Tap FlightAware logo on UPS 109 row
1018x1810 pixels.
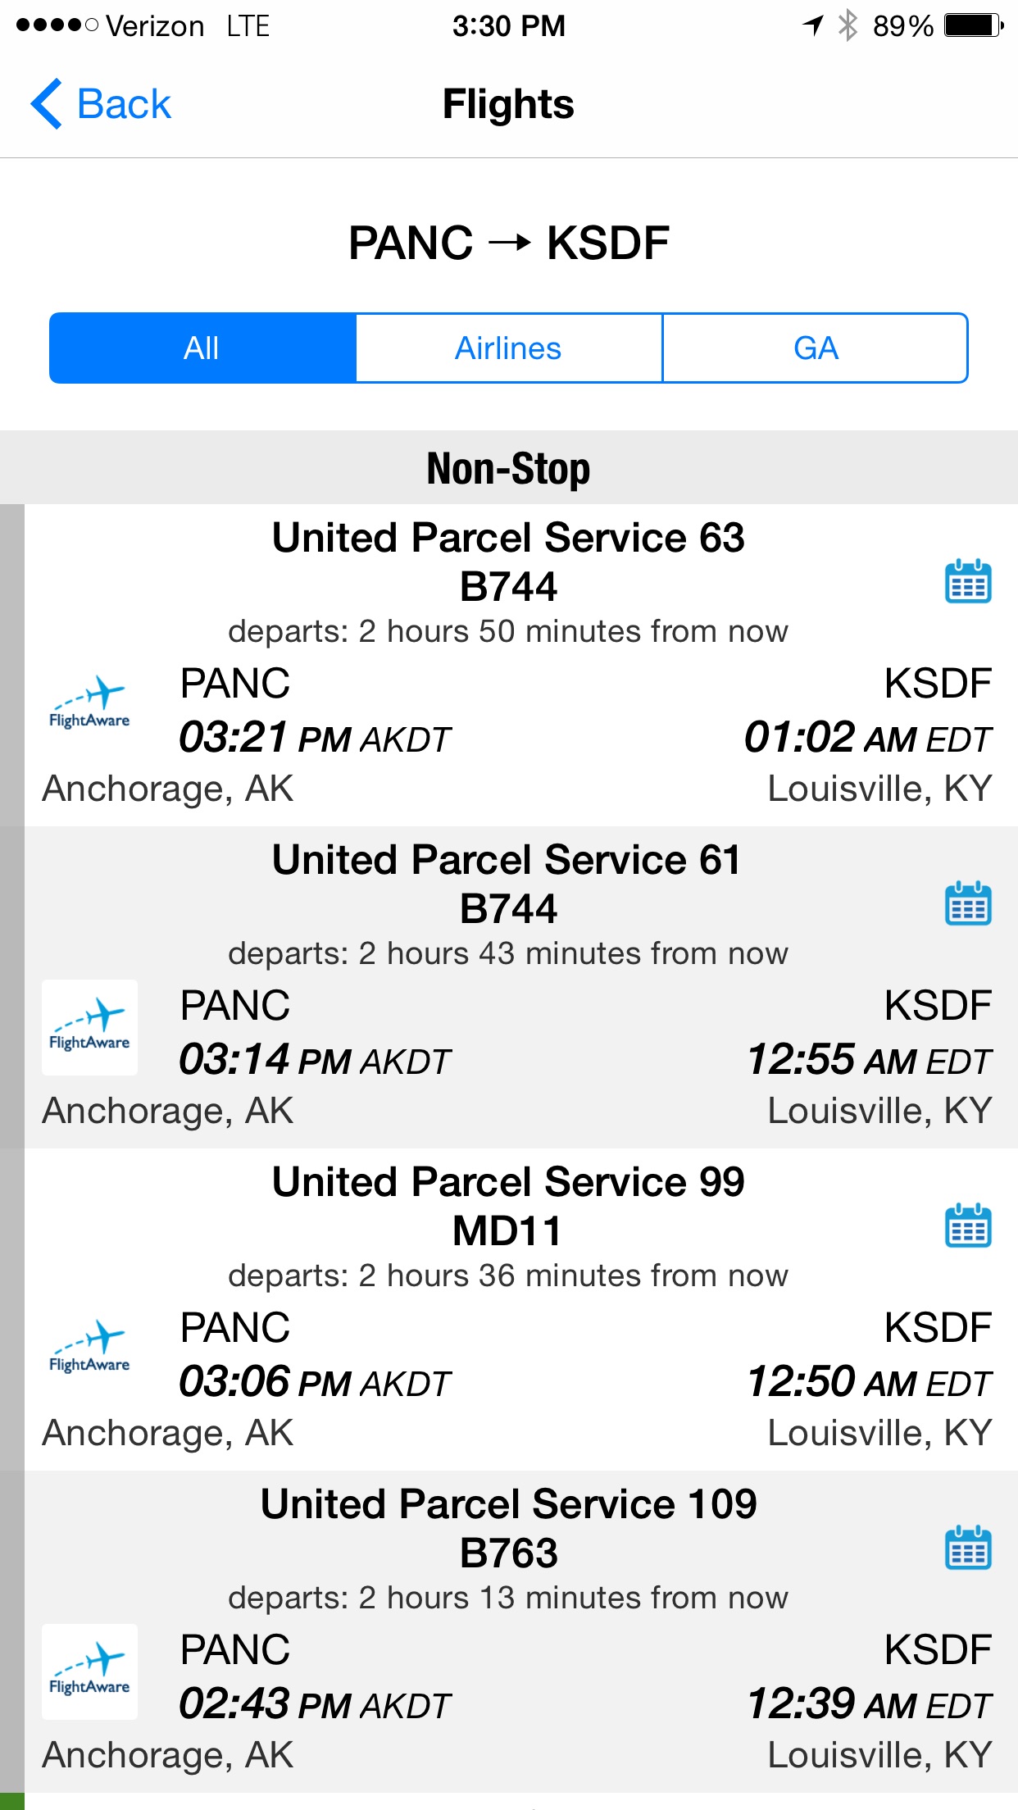(90, 1671)
